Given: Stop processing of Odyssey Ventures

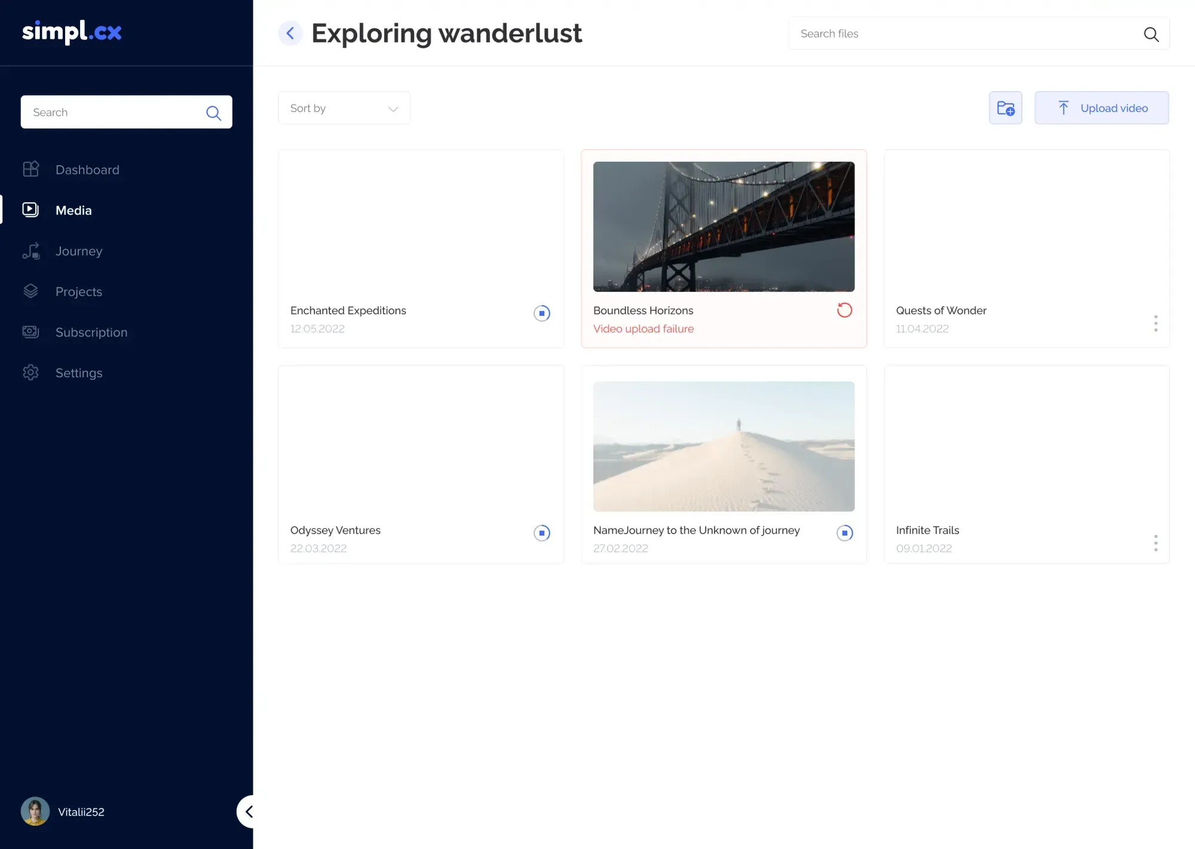Looking at the screenshot, I should click(542, 533).
